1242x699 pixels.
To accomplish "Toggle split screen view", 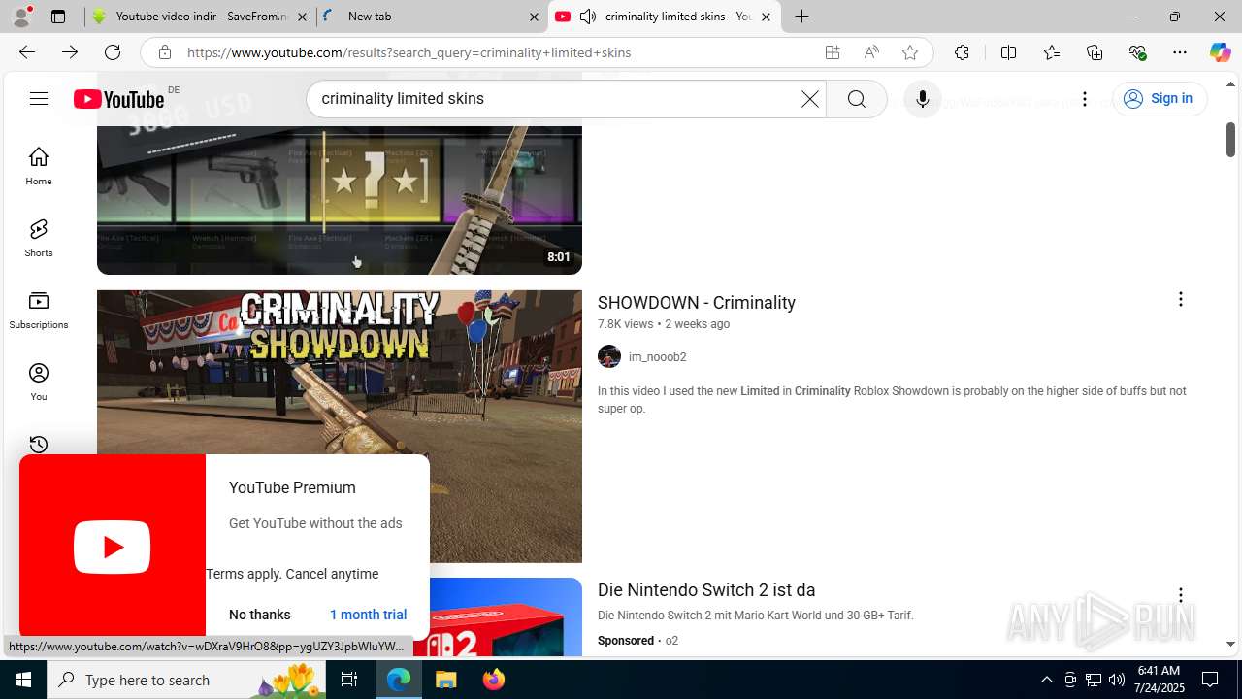I will [1008, 52].
